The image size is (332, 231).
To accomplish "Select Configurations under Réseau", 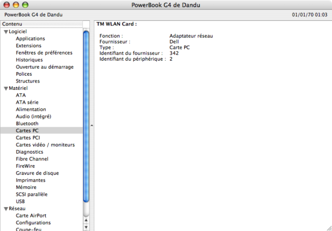I will 33,223.
